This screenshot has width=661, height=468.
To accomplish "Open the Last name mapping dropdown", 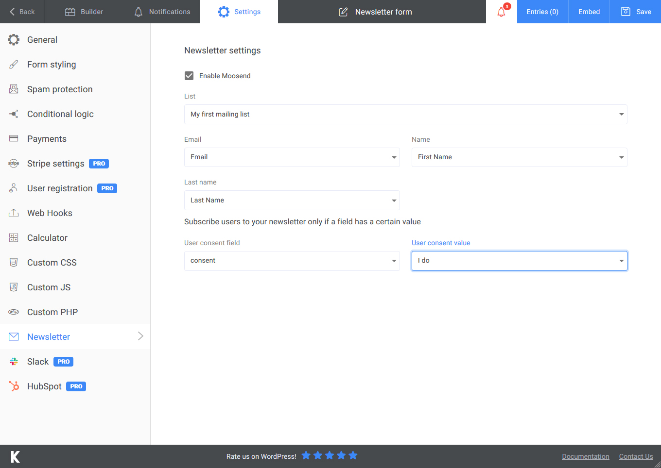I will click(x=292, y=201).
